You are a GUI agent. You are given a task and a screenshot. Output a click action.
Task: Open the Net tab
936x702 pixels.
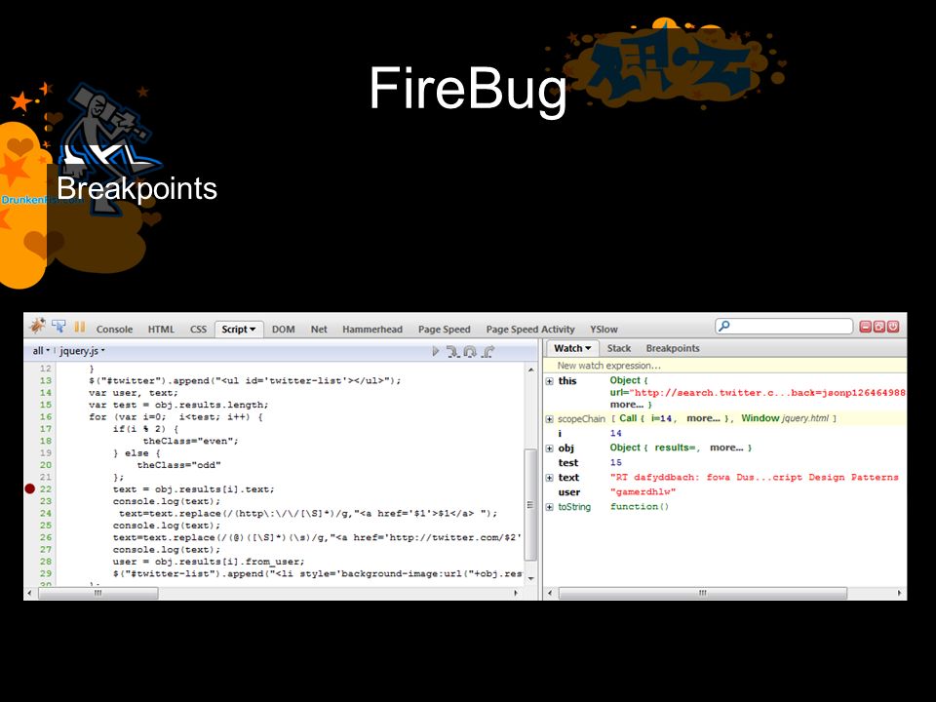click(319, 329)
